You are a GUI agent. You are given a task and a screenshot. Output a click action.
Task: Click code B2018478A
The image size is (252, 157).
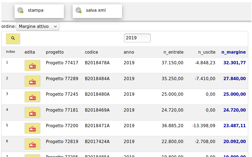click(x=97, y=63)
